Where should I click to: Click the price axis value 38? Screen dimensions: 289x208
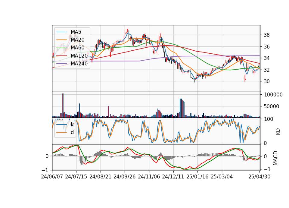267,35
